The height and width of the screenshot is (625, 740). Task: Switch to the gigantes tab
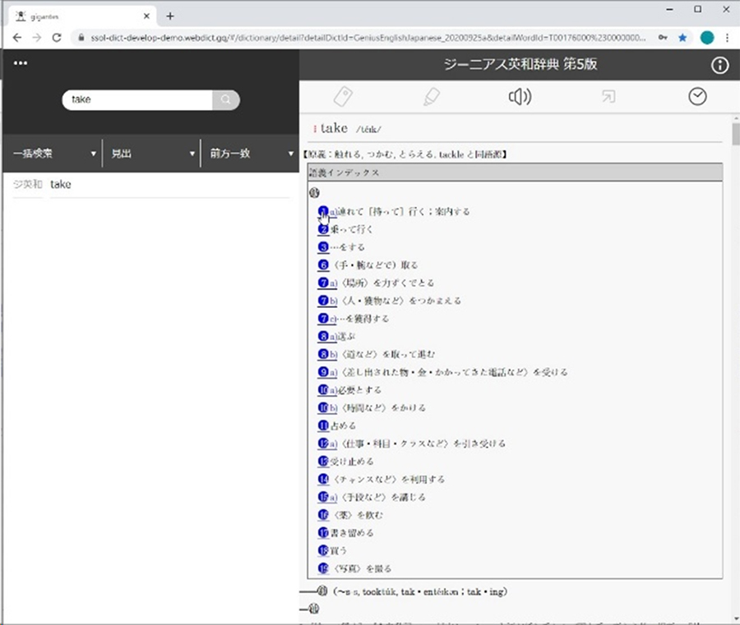pos(81,16)
